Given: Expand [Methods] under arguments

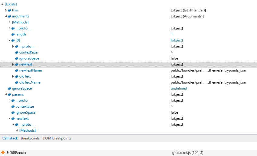Looking at the screenshot, I should [x=9, y=22].
